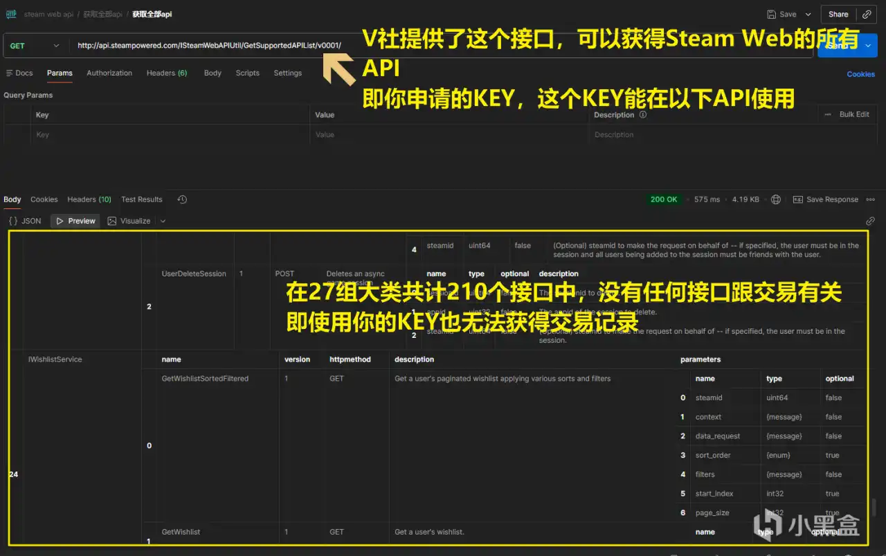Open the GET method dropdown
Screen dimensions: 886x556
tap(35, 45)
